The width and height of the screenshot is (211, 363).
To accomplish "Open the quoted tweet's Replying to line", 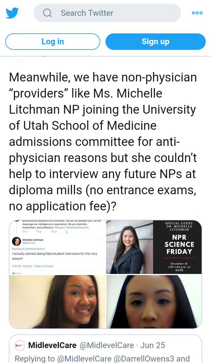I will [102, 359].
